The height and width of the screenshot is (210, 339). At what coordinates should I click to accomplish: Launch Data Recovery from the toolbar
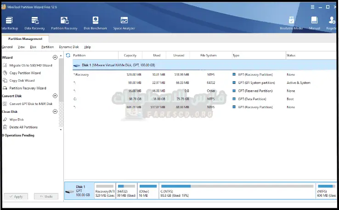pyautogui.click(x=35, y=23)
